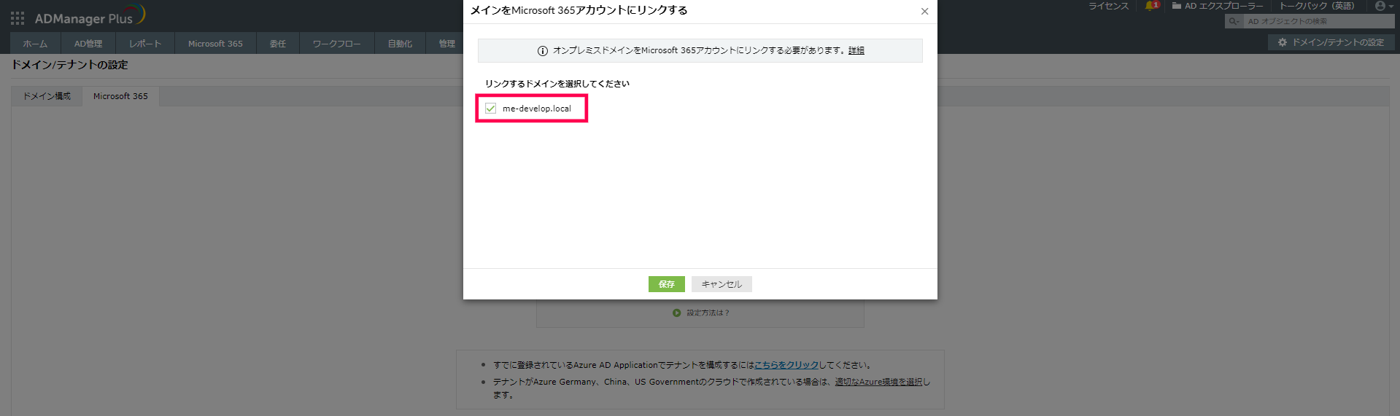Click the info icon in dialog banner

click(542, 51)
